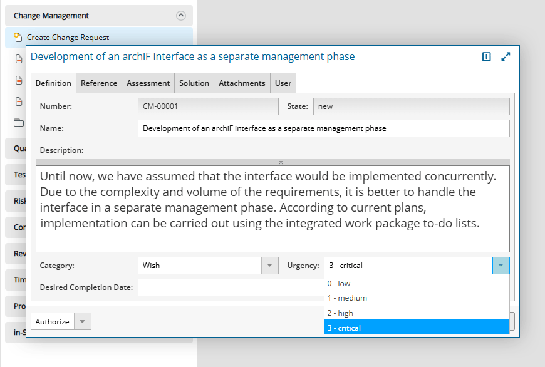Collapse the Description area using its splitter handle
Screen dimensions: 545x367
272,162
